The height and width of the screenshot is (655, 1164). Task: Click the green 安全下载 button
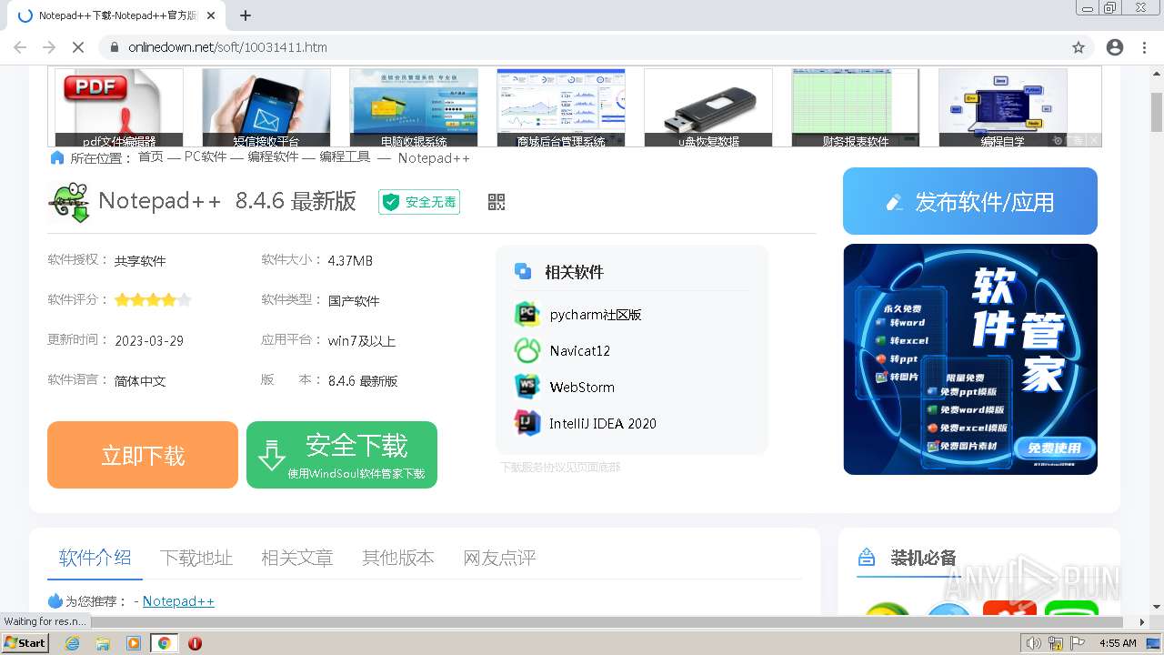[342, 455]
